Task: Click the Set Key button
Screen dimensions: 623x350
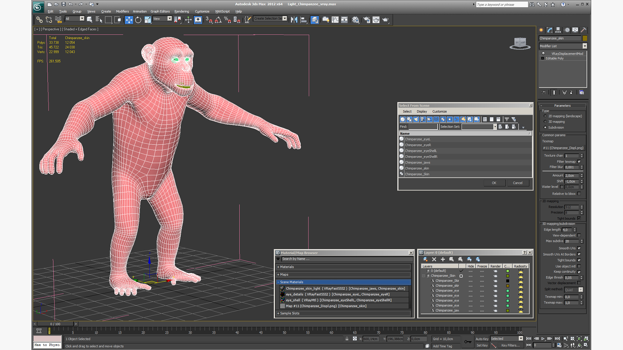Action: click(482, 345)
